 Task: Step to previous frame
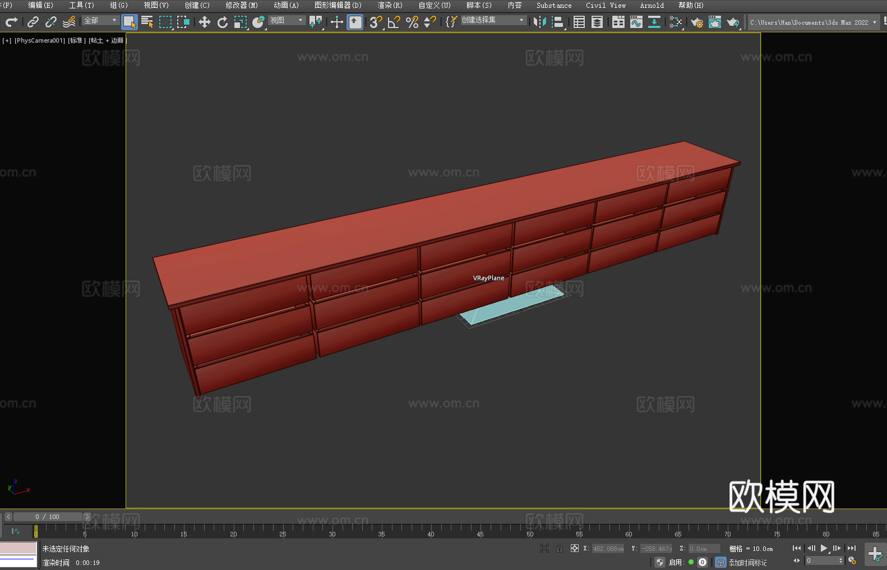[x=811, y=548]
